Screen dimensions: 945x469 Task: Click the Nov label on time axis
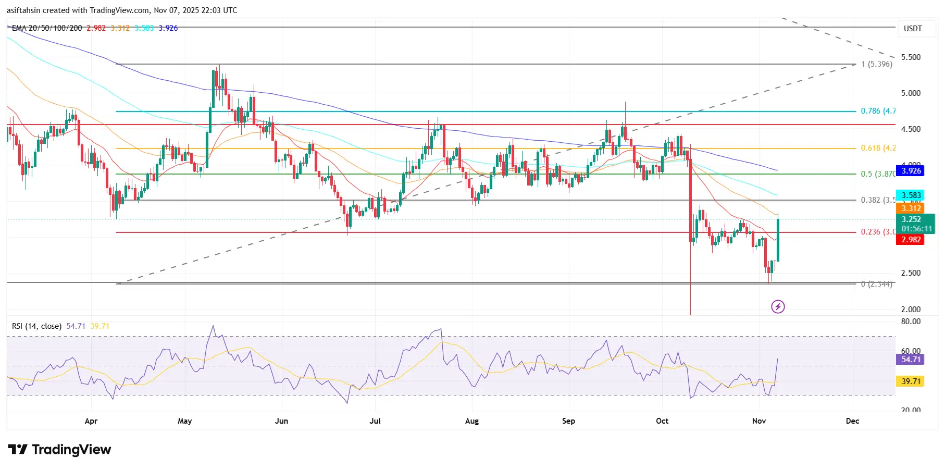[759, 421]
